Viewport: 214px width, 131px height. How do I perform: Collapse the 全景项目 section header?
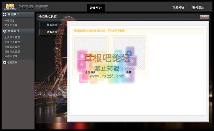pos(18,31)
